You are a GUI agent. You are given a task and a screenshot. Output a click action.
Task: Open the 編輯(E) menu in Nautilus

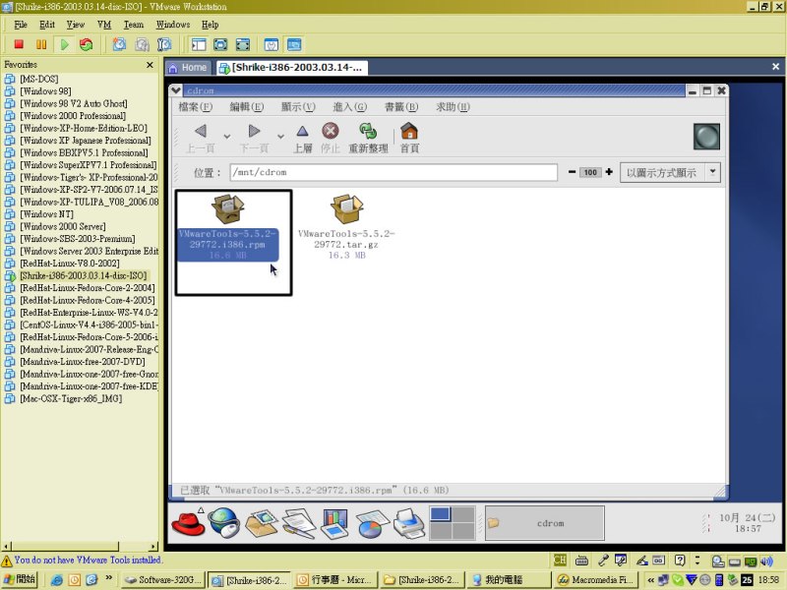click(247, 107)
